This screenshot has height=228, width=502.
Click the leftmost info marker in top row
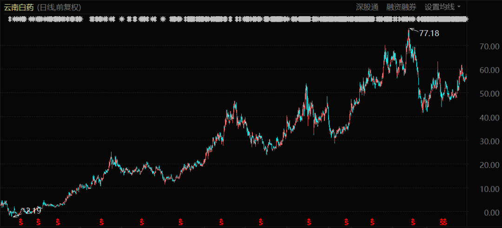(10, 19)
